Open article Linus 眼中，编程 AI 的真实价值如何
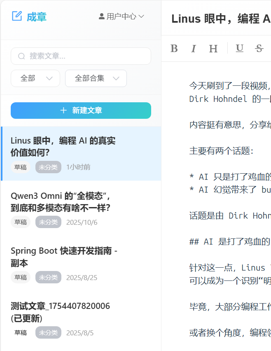271x351 pixels. (x=63, y=146)
